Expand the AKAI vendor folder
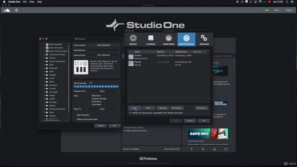The height and width of the screenshot is (167, 297). coord(45,65)
